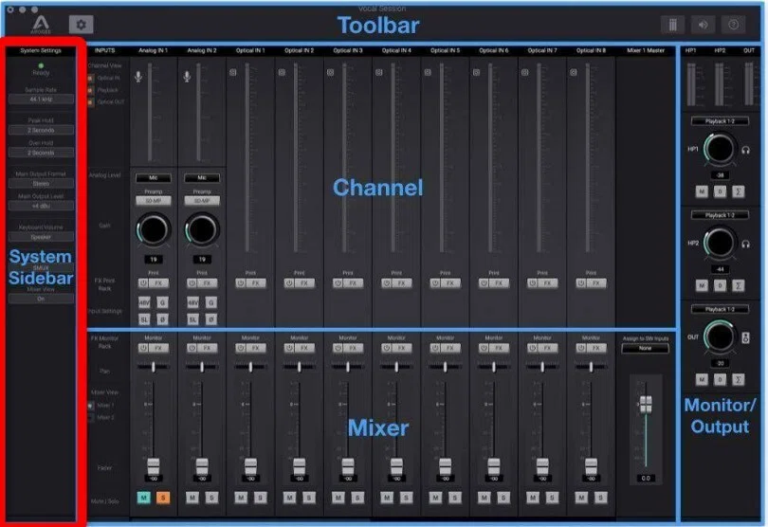
Task: Open the Main Output Level +4 dBu dropdown
Action: [x=41, y=206]
